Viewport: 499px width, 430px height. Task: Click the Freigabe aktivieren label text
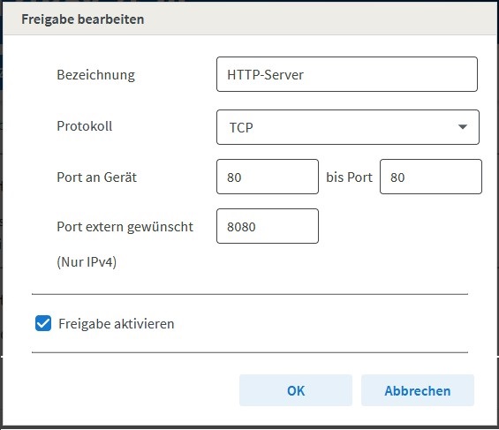coord(117,324)
